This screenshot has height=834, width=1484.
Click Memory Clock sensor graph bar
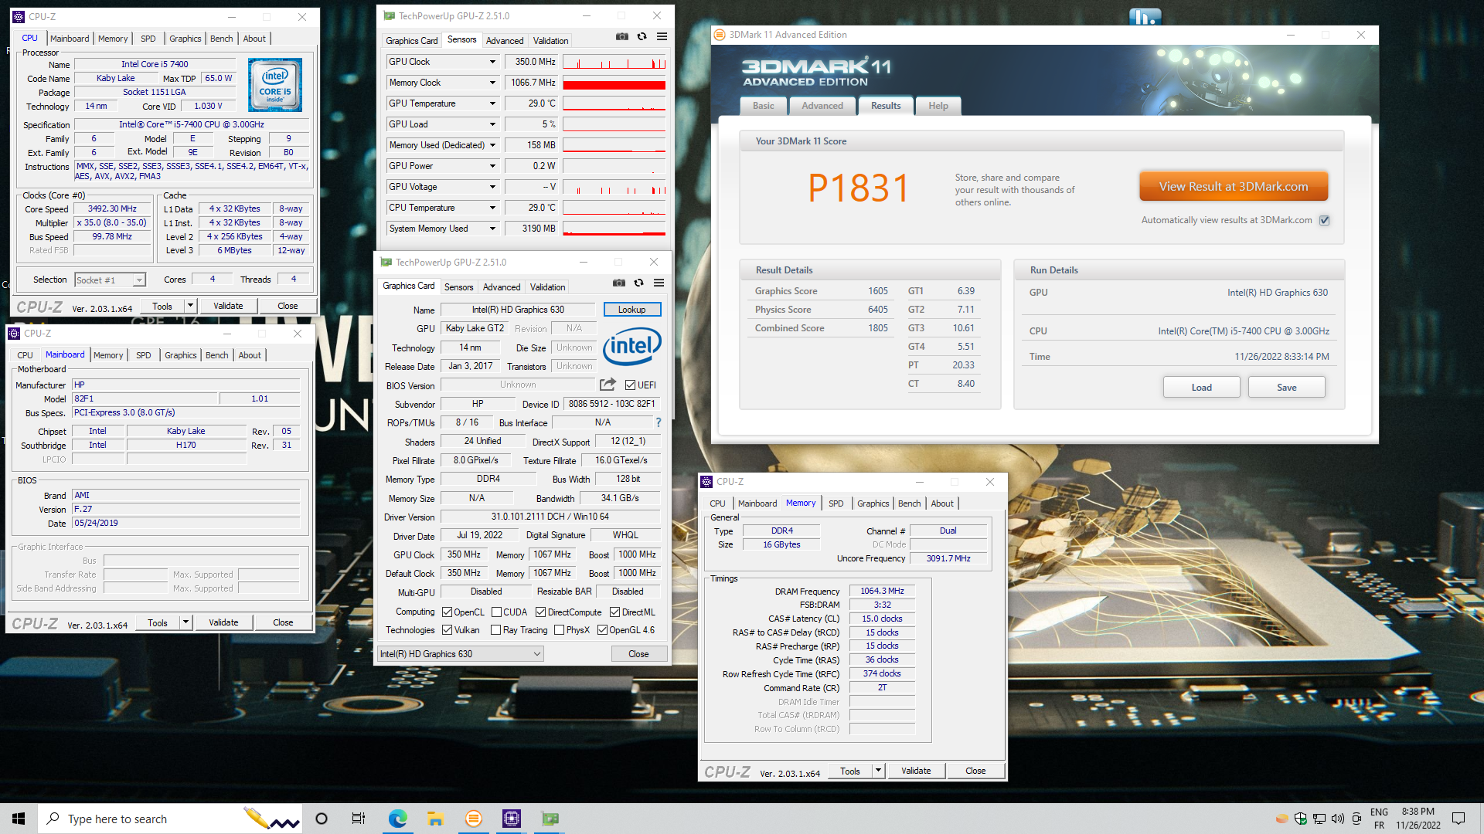coord(614,83)
